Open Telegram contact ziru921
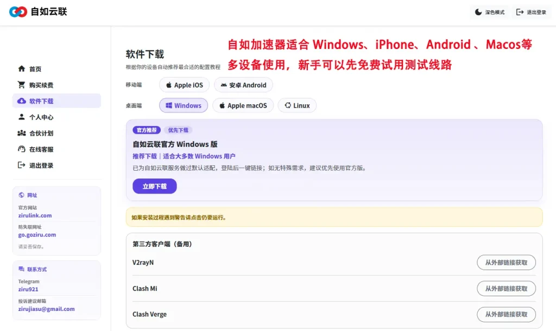This screenshot has height=331, width=556. coord(28,289)
